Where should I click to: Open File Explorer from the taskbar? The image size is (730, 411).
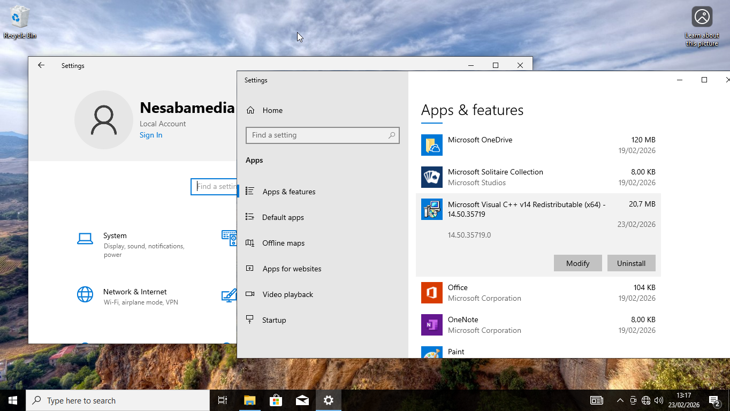[249, 400]
